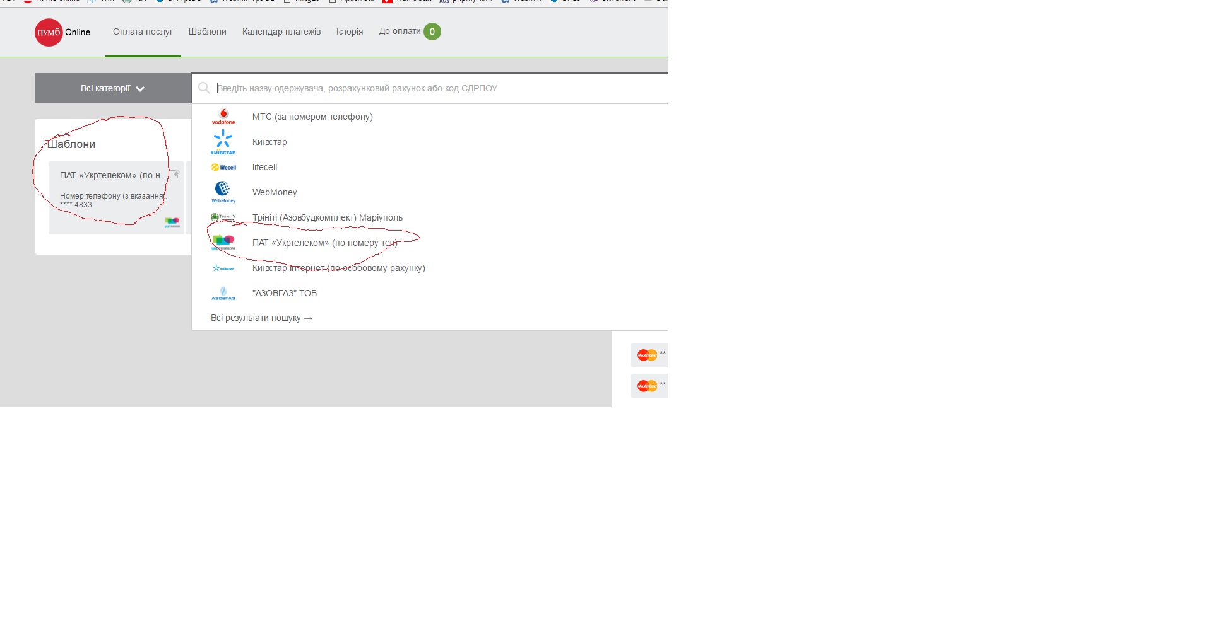
Task: Click the WebMoney globe logo
Action: tap(223, 192)
